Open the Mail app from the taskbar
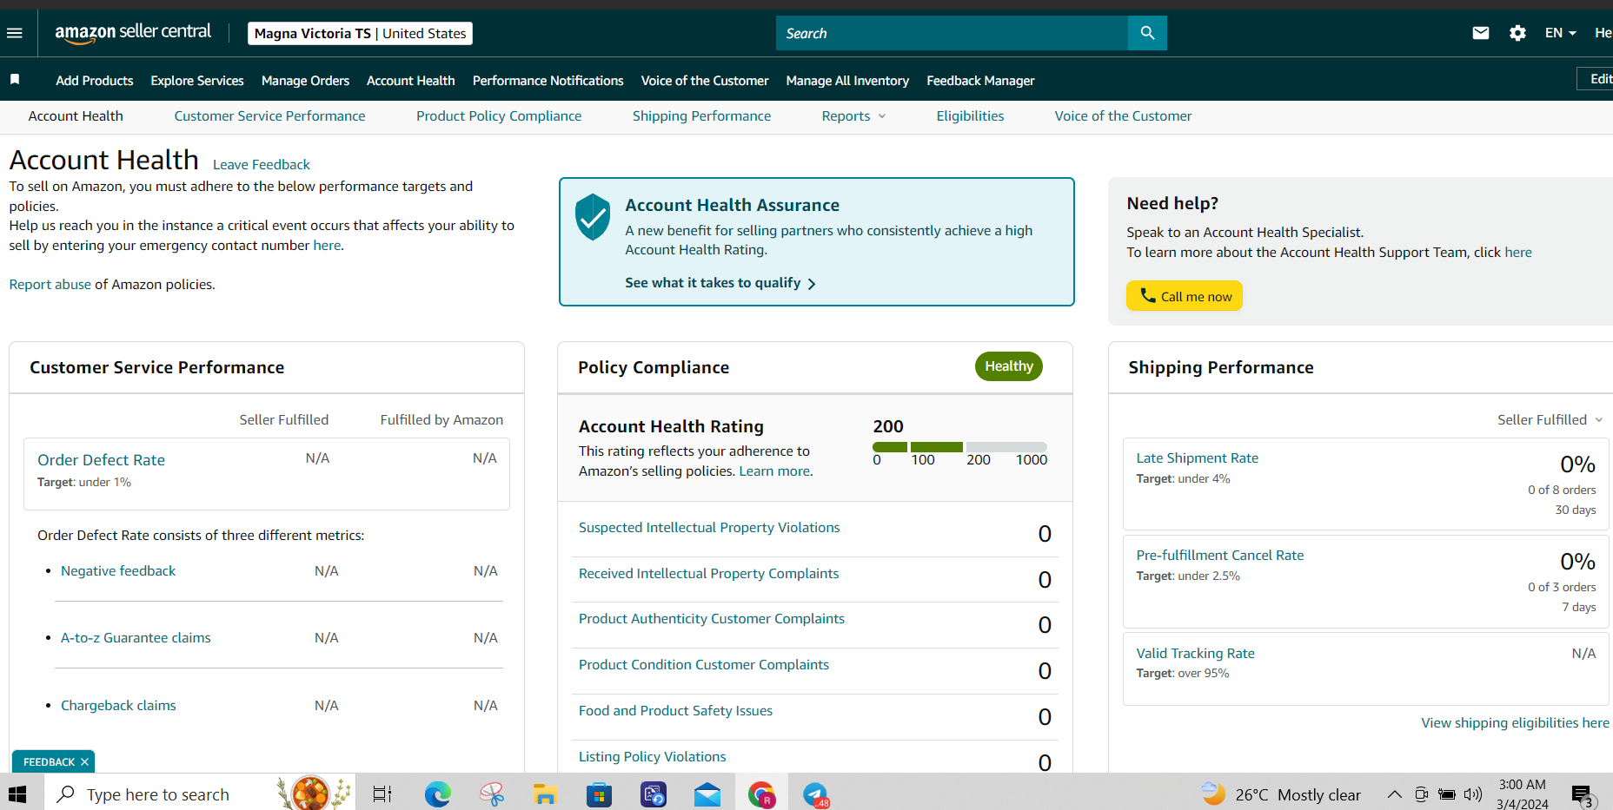Screen dimensions: 1613x810 click(707, 794)
